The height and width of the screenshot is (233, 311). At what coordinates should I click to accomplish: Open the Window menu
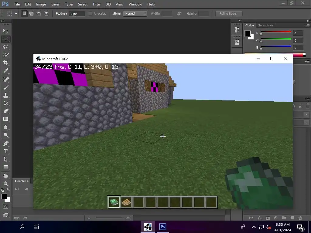point(135,4)
